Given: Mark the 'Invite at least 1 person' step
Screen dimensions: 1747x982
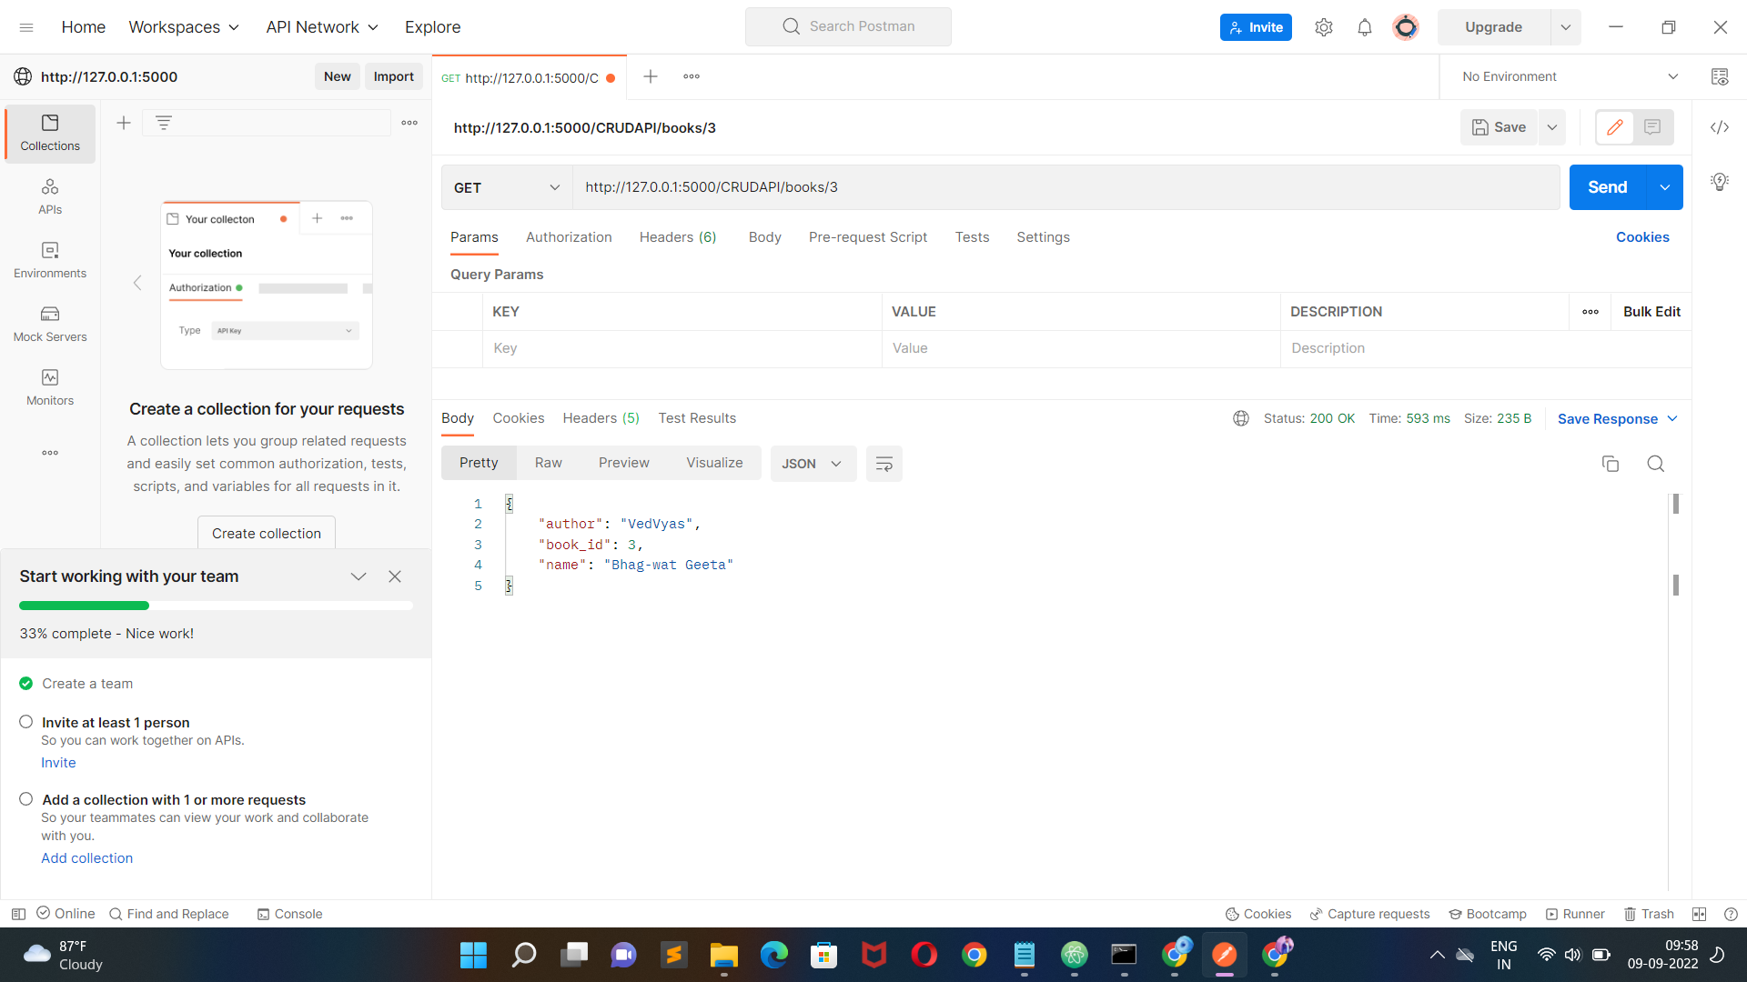Looking at the screenshot, I should (26, 721).
